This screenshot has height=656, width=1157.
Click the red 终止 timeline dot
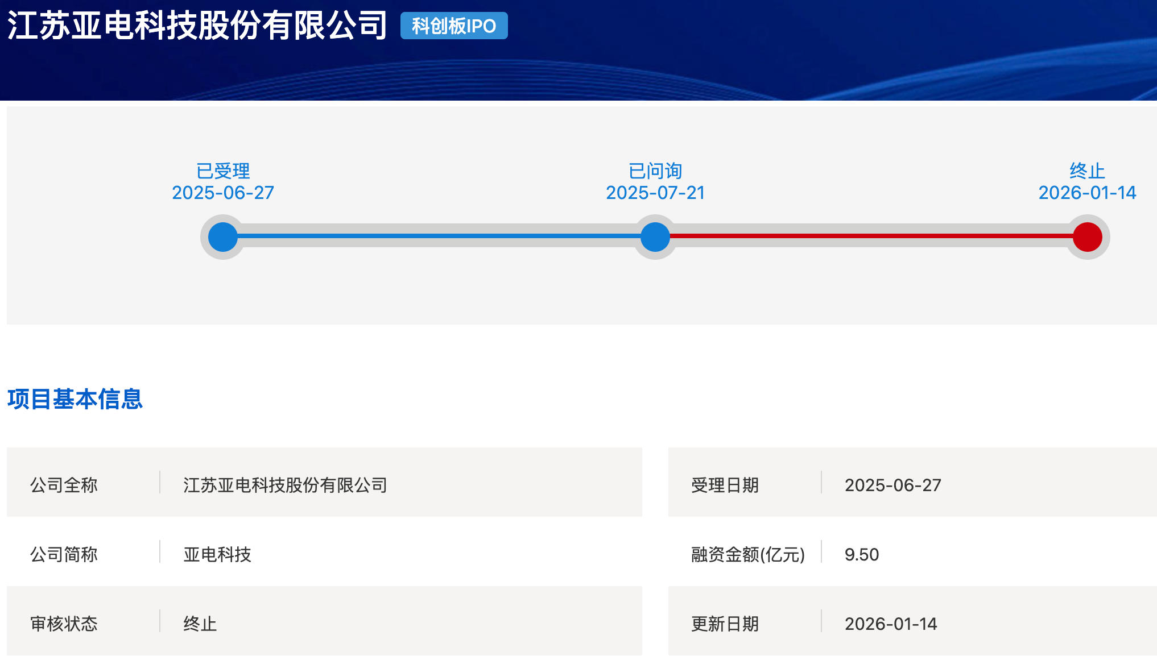coord(1087,237)
